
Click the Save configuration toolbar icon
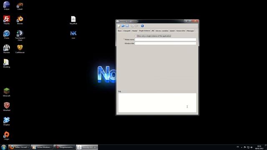pos(127,26)
